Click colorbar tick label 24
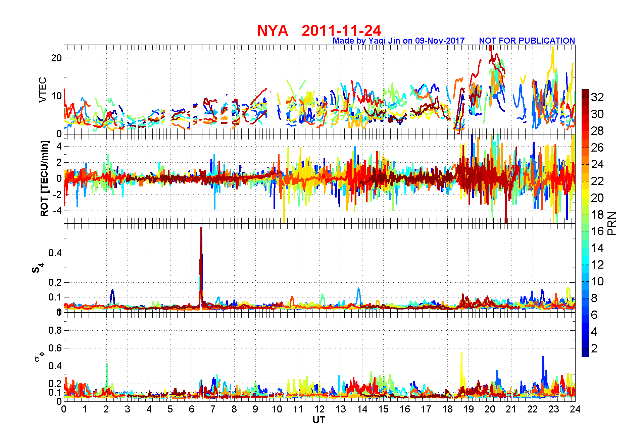 pos(597,164)
